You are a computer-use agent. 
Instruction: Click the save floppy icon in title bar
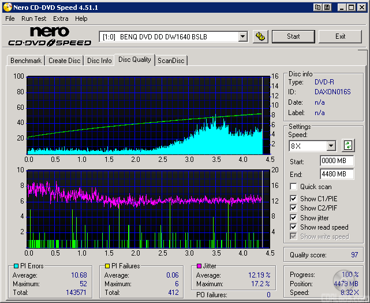point(327,7)
